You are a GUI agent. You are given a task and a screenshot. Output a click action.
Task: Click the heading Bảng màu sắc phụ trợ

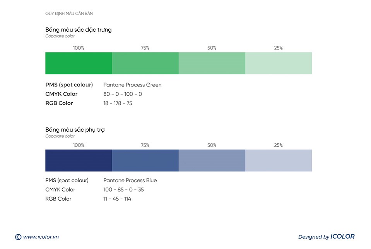click(x=75, y=130)
